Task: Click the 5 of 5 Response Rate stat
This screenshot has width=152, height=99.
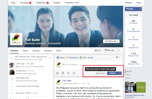Action: 134,55
